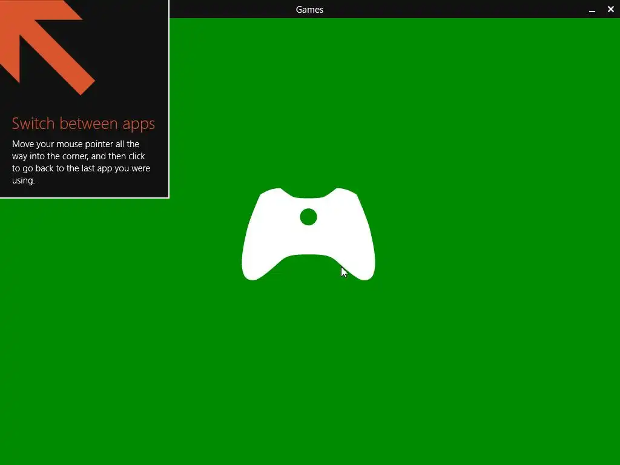Screen dimensions: 620x465
Task: Click the white Xbox controller logo
Action: (308, 234)
